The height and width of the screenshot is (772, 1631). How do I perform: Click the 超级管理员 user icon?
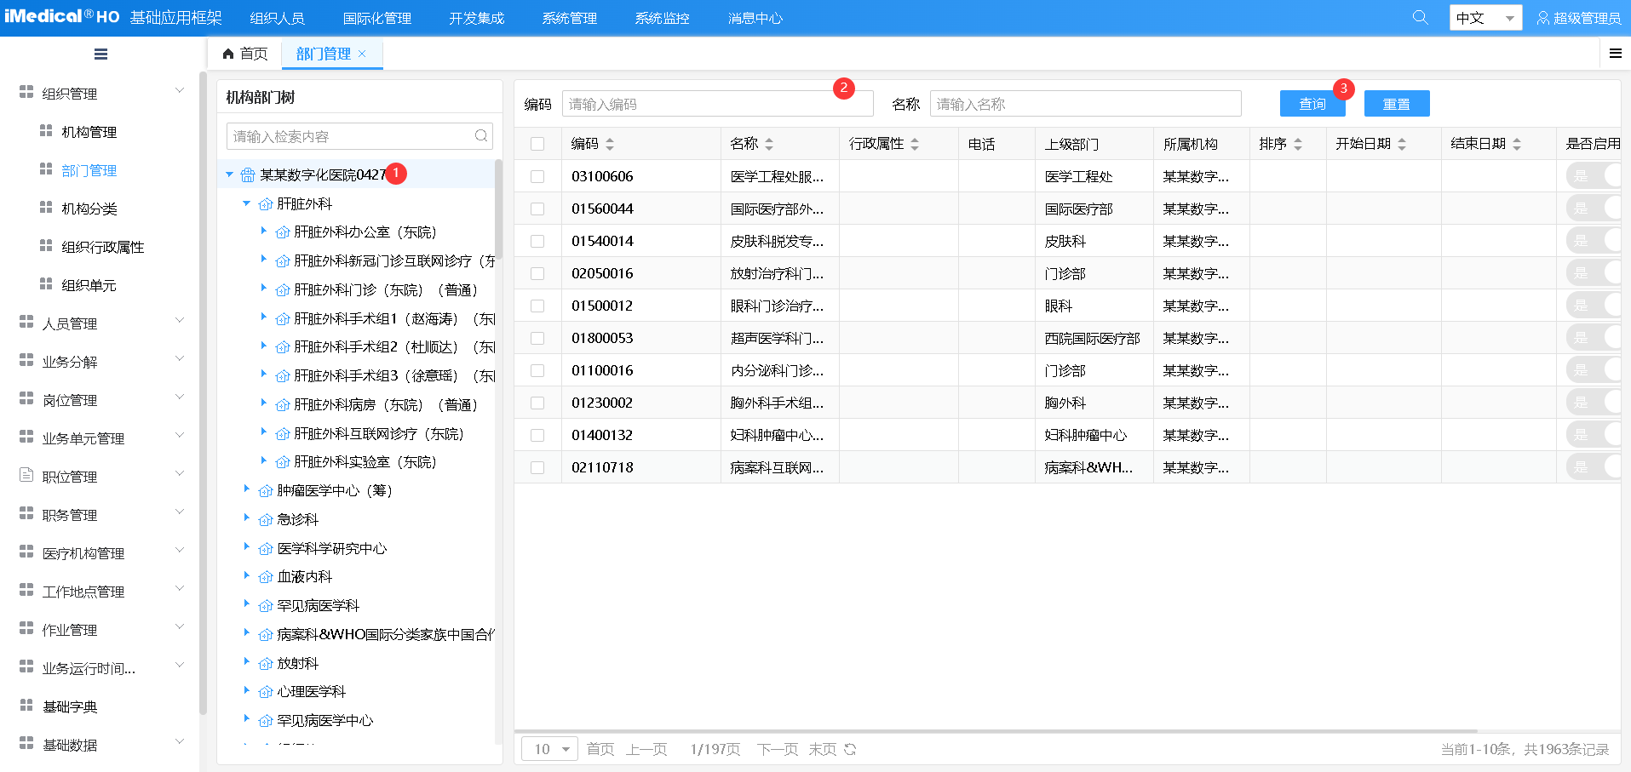coord(1542,18)
